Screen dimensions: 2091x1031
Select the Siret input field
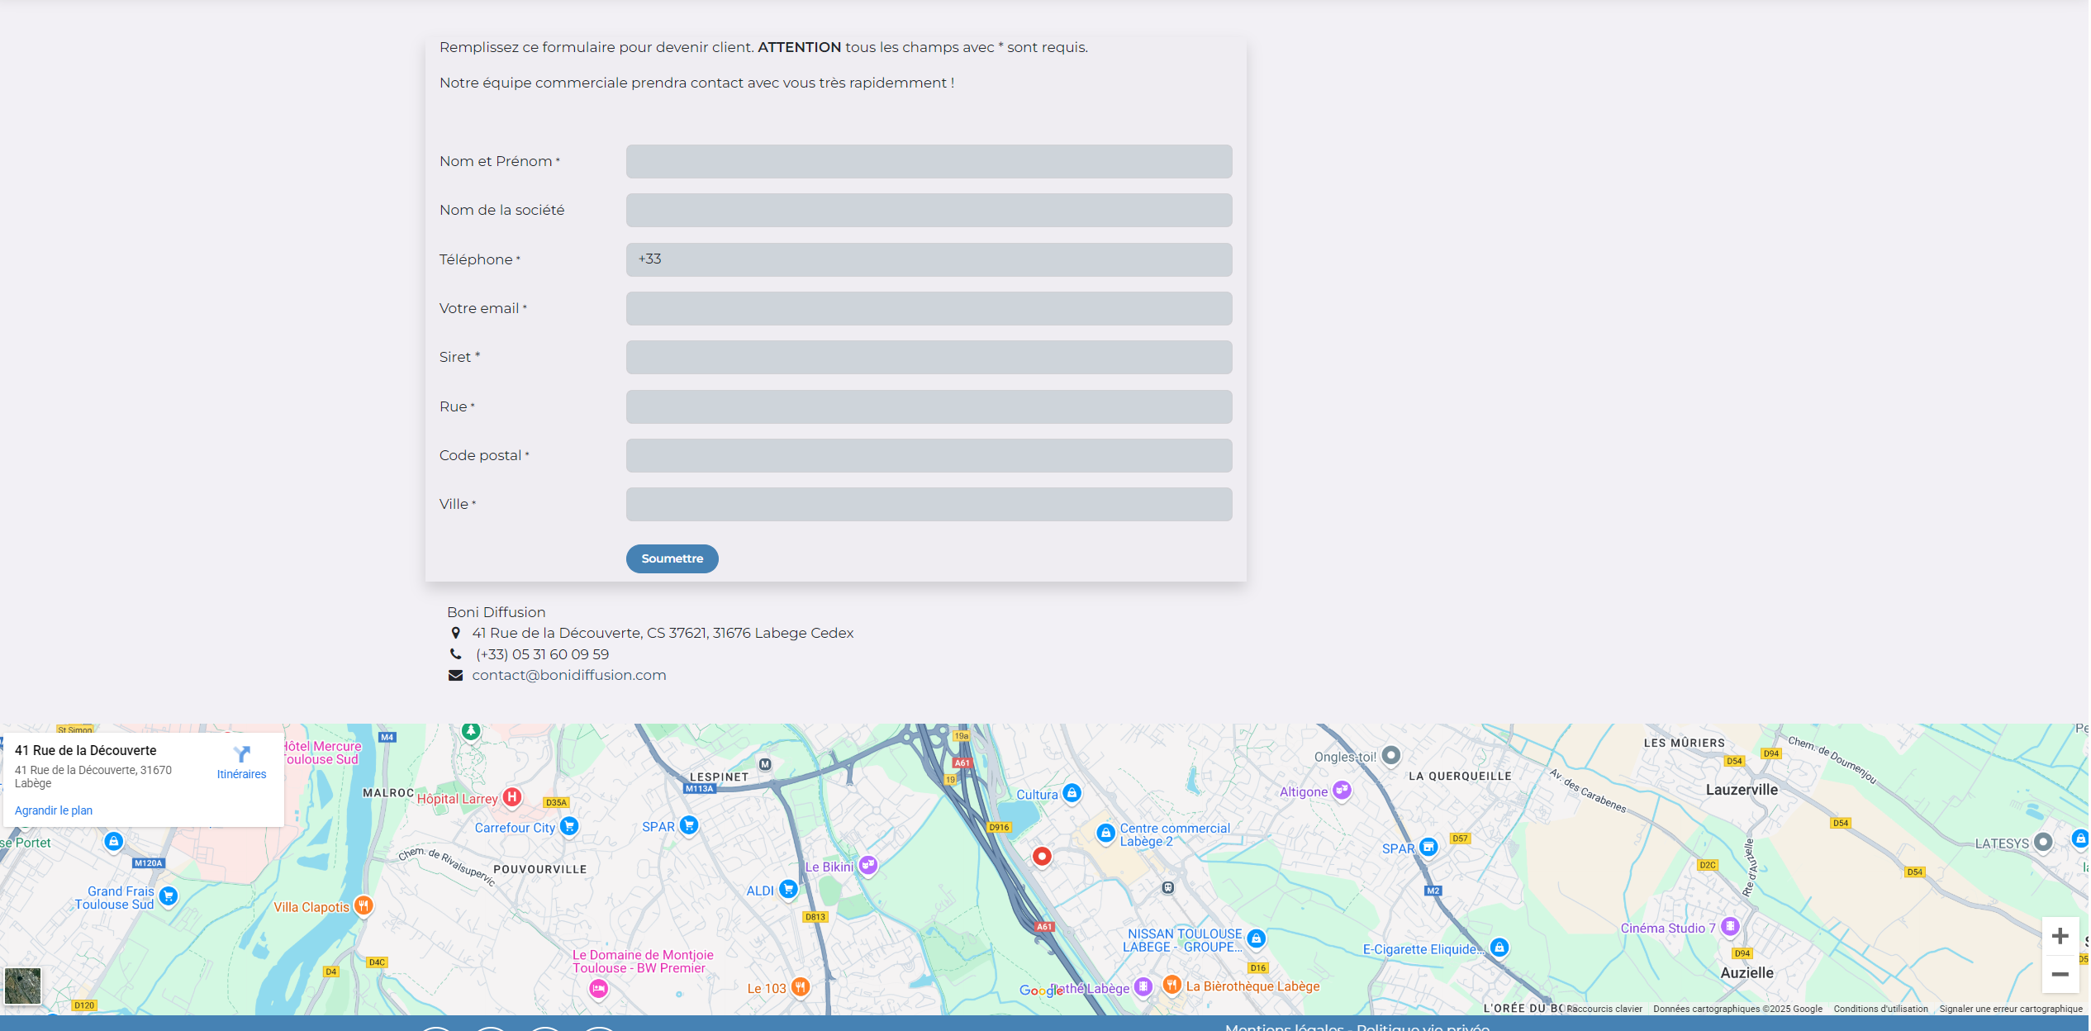click(x=929, y=358)
